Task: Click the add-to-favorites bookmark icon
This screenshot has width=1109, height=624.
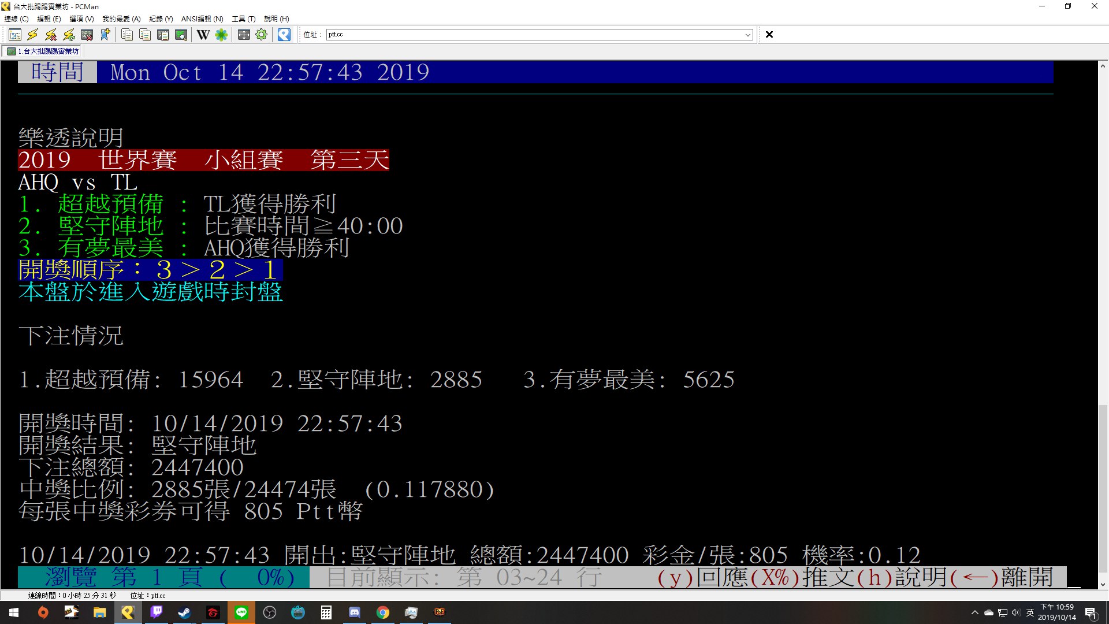Action: coord(105,35)
